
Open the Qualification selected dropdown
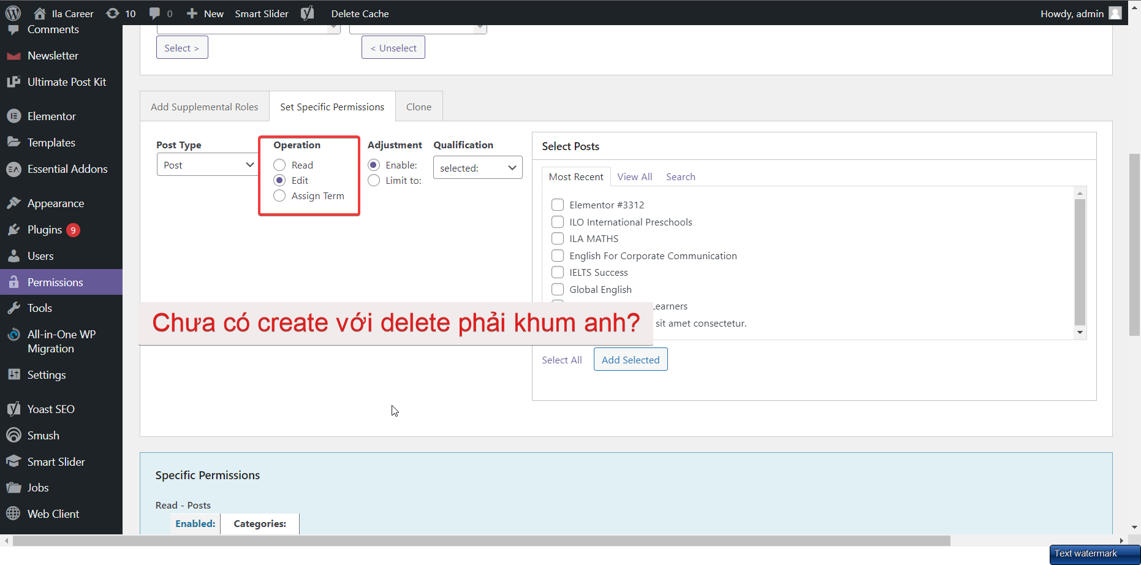(478, 168)
